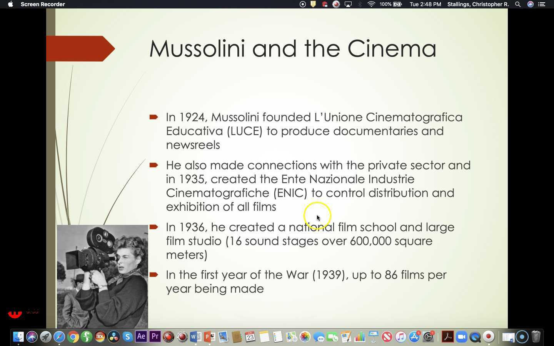Open the AirPlay display menu
Screen dimensions: 554x346
tap(348, 4)
